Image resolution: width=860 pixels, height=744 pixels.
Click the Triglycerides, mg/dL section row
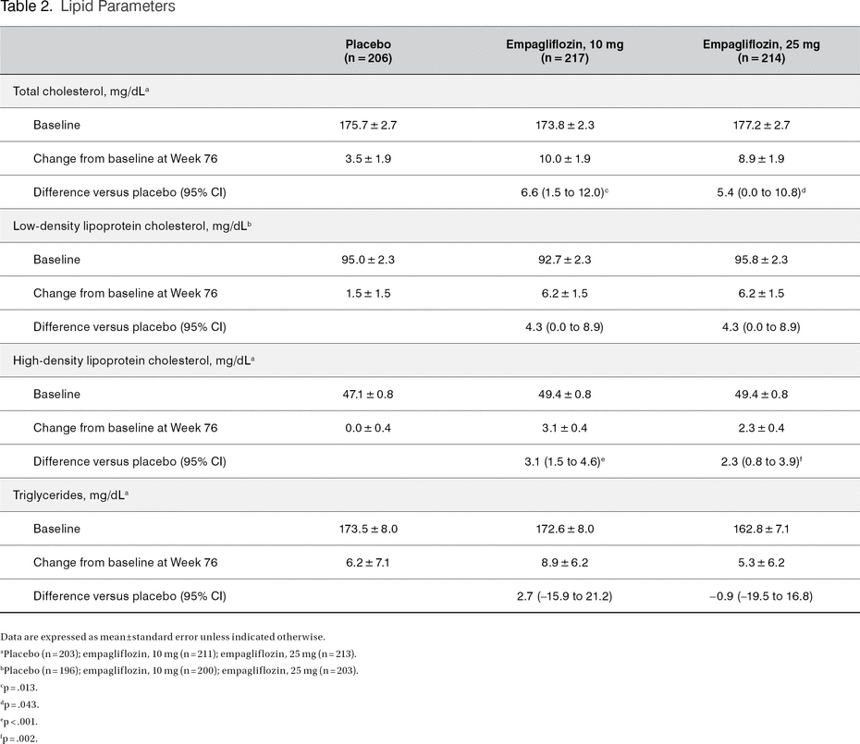(70, 495)
